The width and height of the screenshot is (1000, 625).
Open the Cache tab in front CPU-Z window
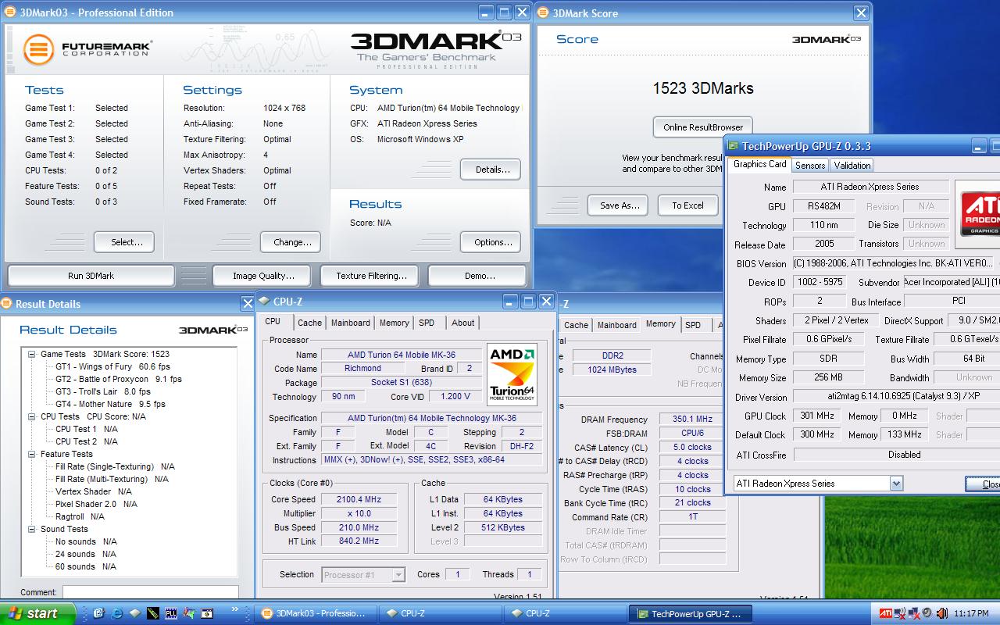click(x=309, y=323)
